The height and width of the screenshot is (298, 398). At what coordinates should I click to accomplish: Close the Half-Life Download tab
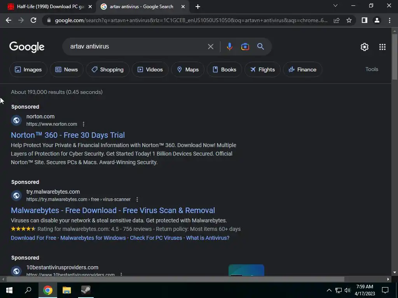(90, 7)
